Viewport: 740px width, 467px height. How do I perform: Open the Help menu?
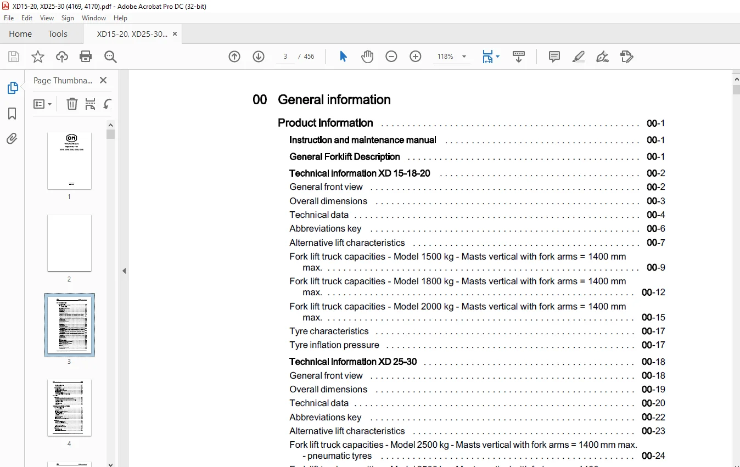pyautogui.click(x=120, y=18)
